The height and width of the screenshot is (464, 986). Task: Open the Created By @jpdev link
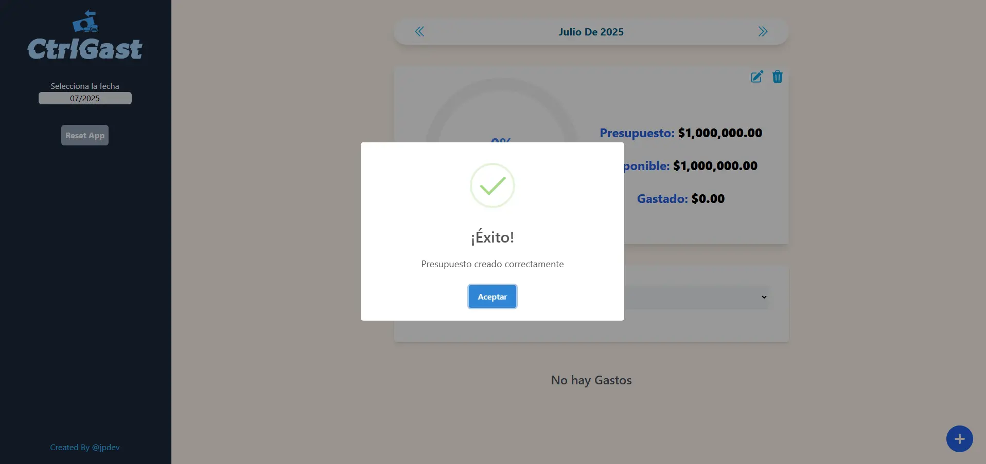pyautogui.click(x=85, y=447)
